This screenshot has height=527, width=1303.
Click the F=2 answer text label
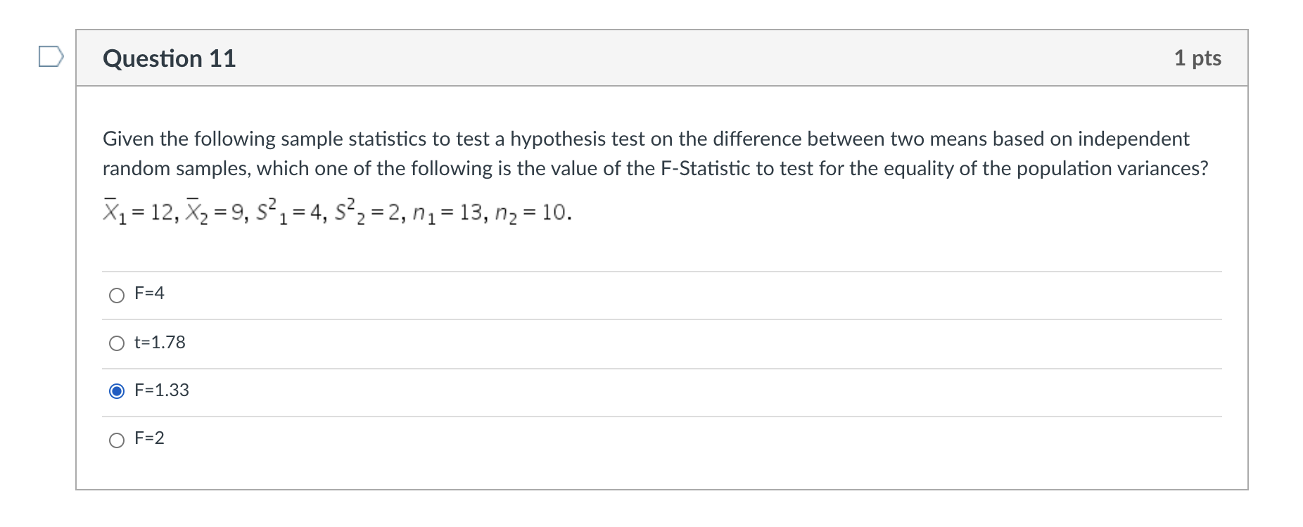150,439
